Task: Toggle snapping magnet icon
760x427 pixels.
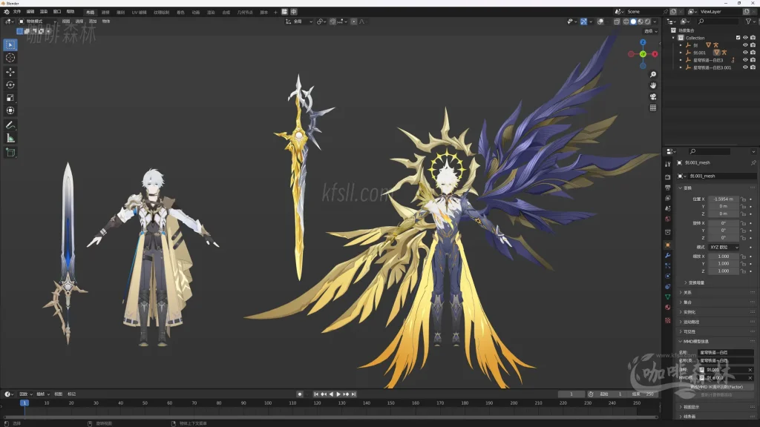Action: (x=333, y=21)
